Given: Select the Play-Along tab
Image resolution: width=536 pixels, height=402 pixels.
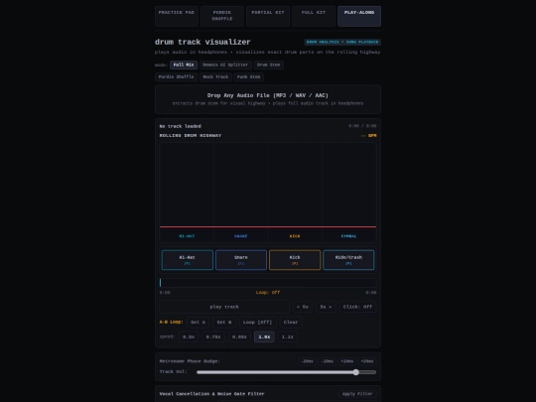Looking at the screenshot, I should click(x=359, y=16).
